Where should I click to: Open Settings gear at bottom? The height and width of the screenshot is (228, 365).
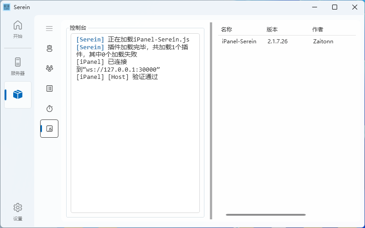pyautogui.click(x=17, y=212)
